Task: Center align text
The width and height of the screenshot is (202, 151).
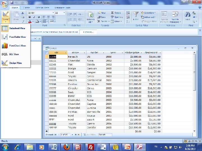Action: [x=49, y=17]
